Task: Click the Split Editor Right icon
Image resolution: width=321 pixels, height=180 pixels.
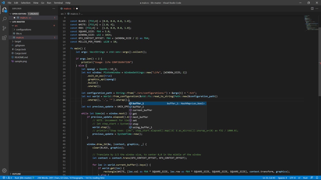Action: (312, 9)
